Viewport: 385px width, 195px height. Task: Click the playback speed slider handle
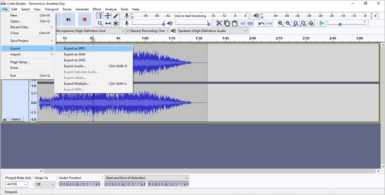point(340,24)
